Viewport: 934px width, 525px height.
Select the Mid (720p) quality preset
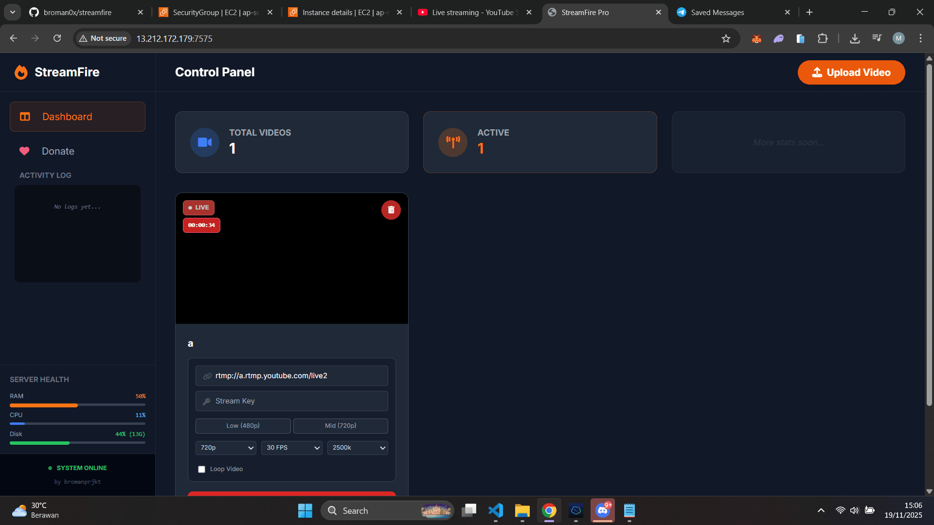coord(341,426)
